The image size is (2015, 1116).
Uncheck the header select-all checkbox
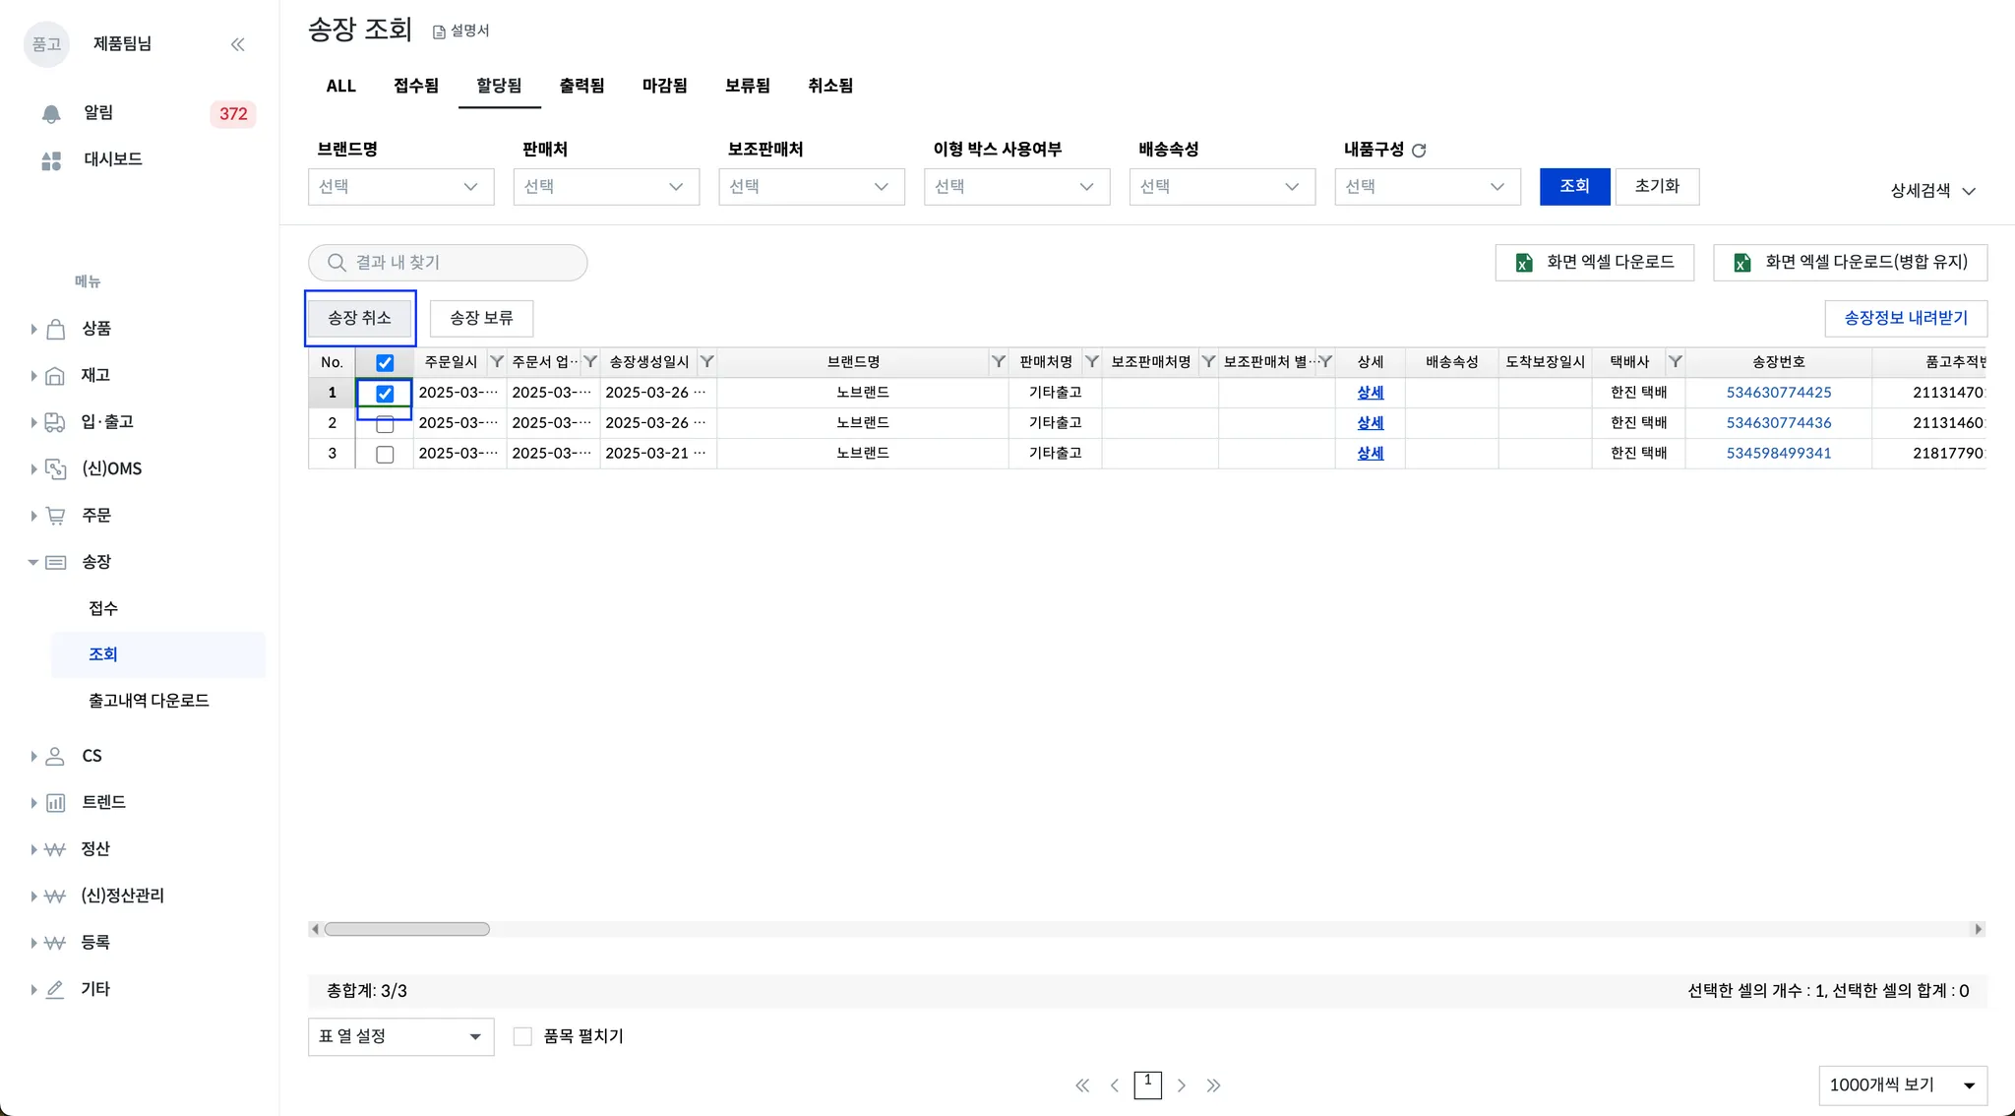[385, 362]
